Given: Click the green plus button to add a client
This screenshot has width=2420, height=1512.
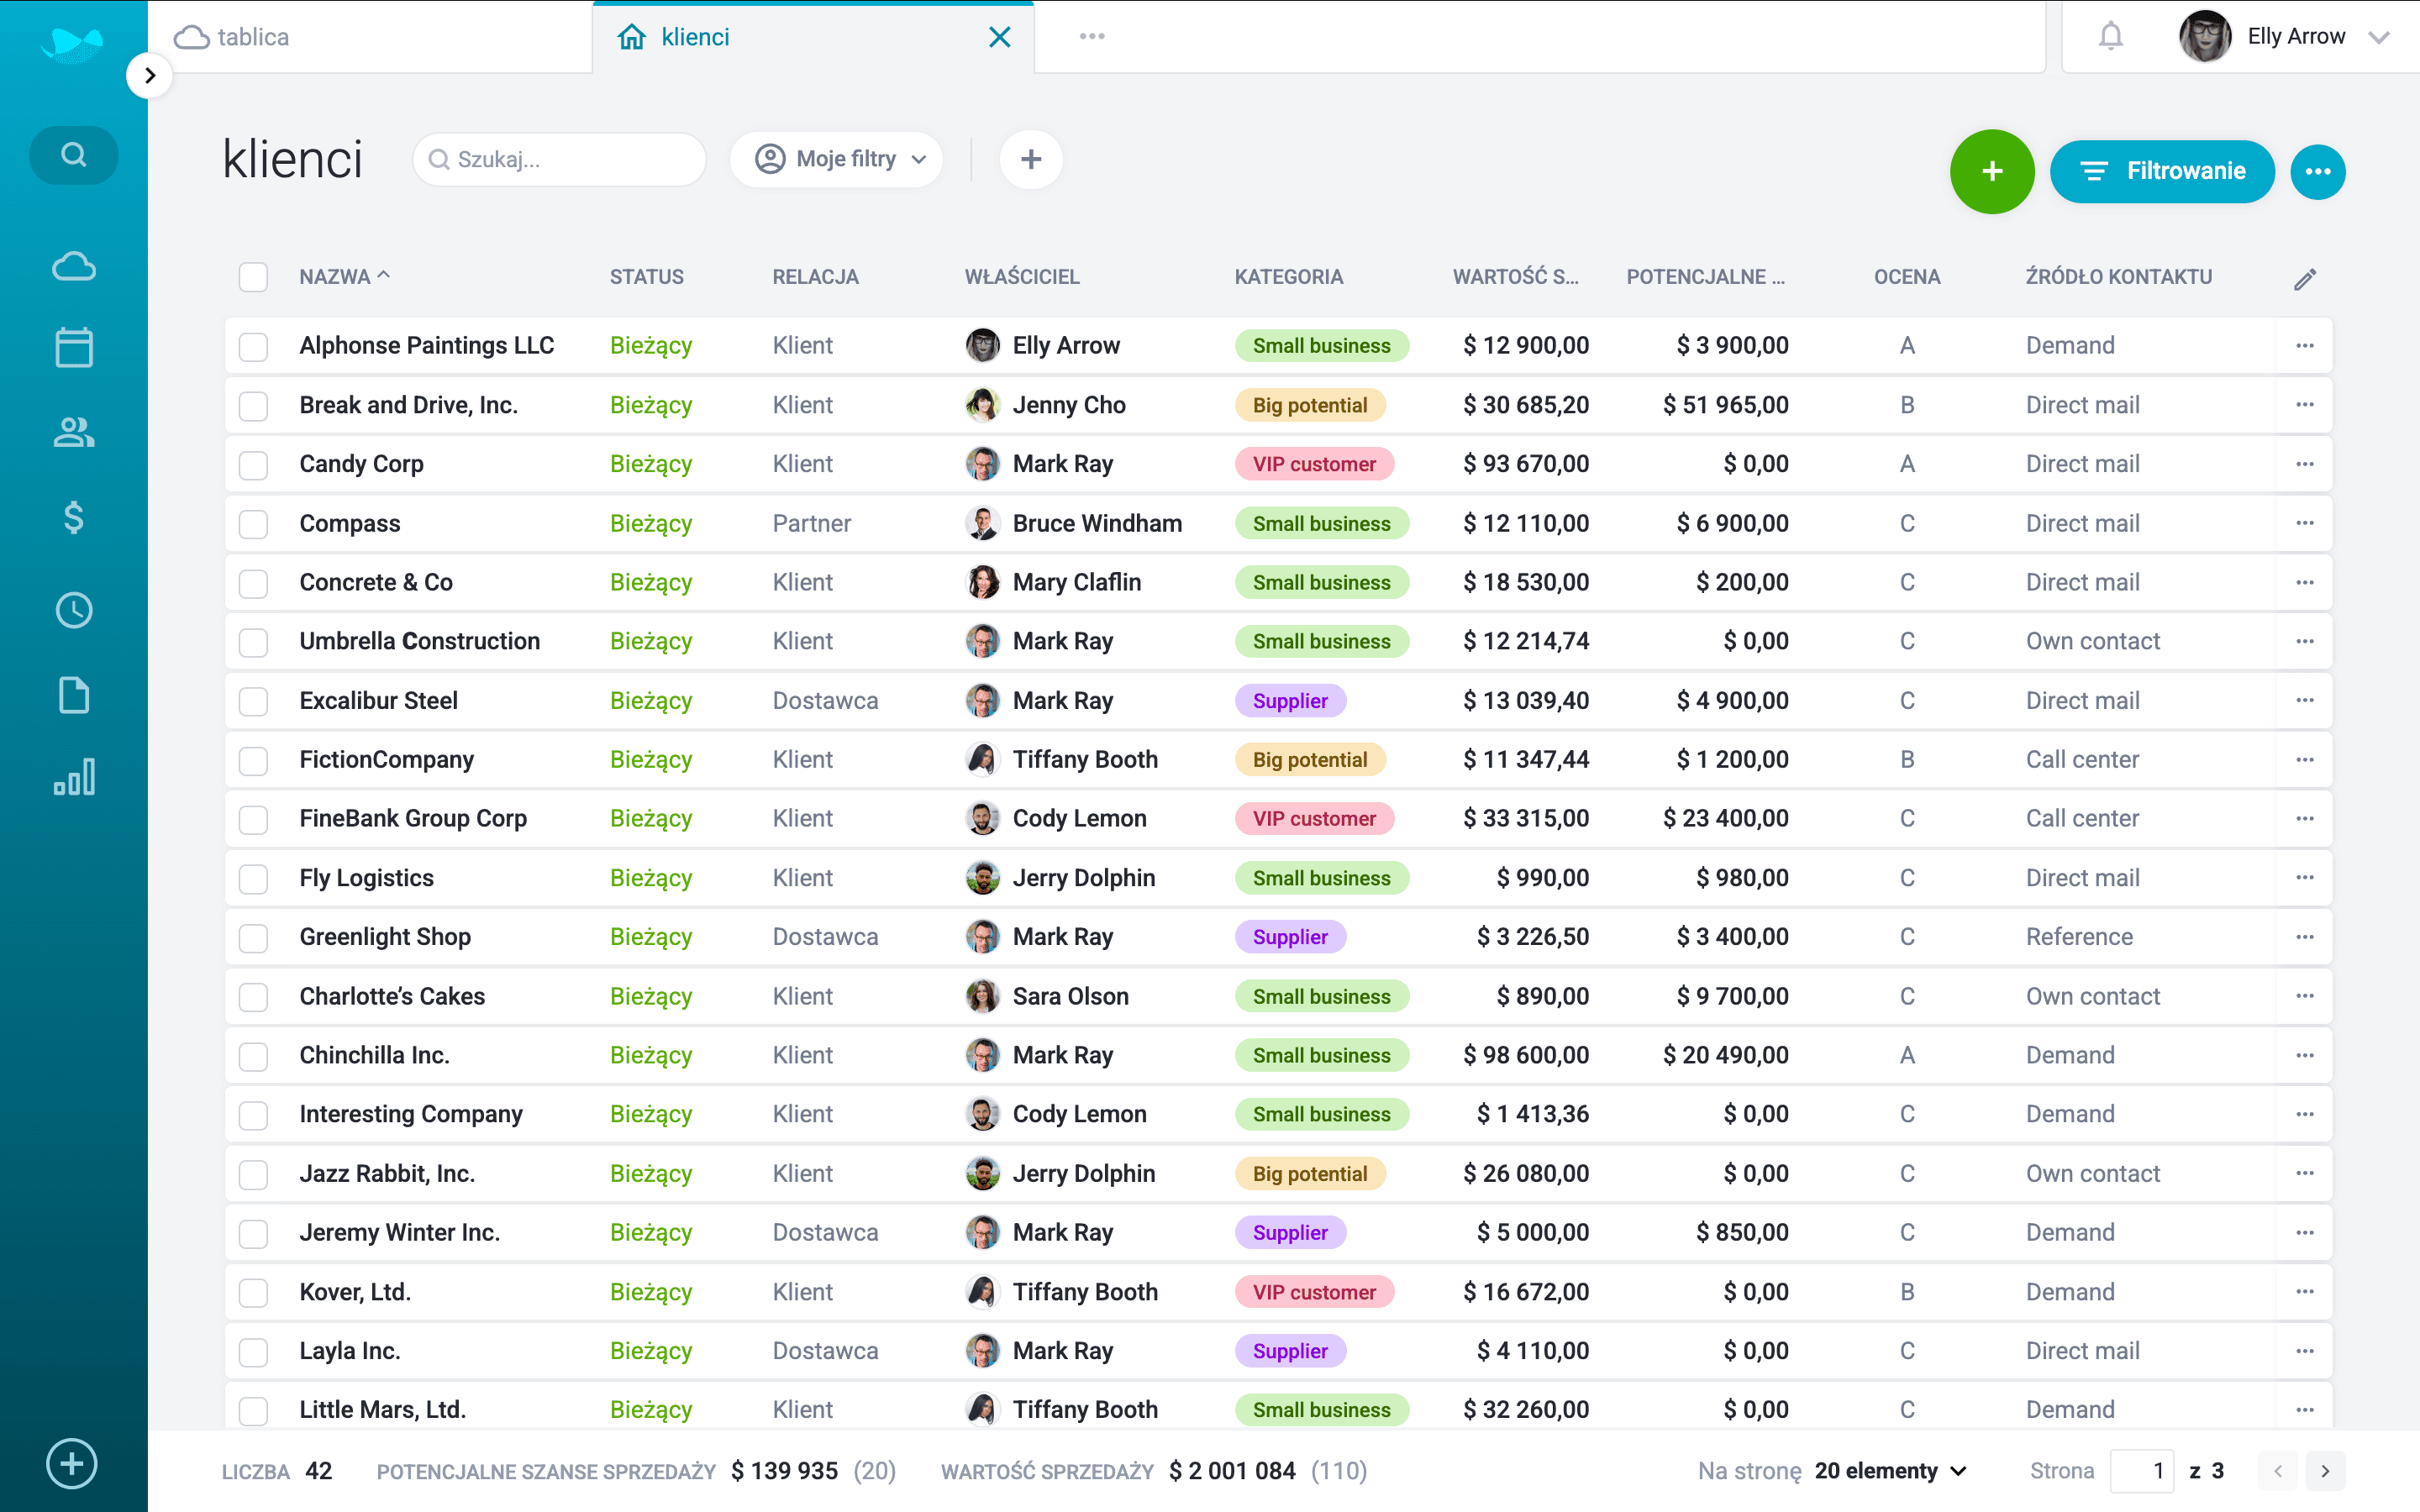Looking at the screenshot, I should [x=1991, y=171].
